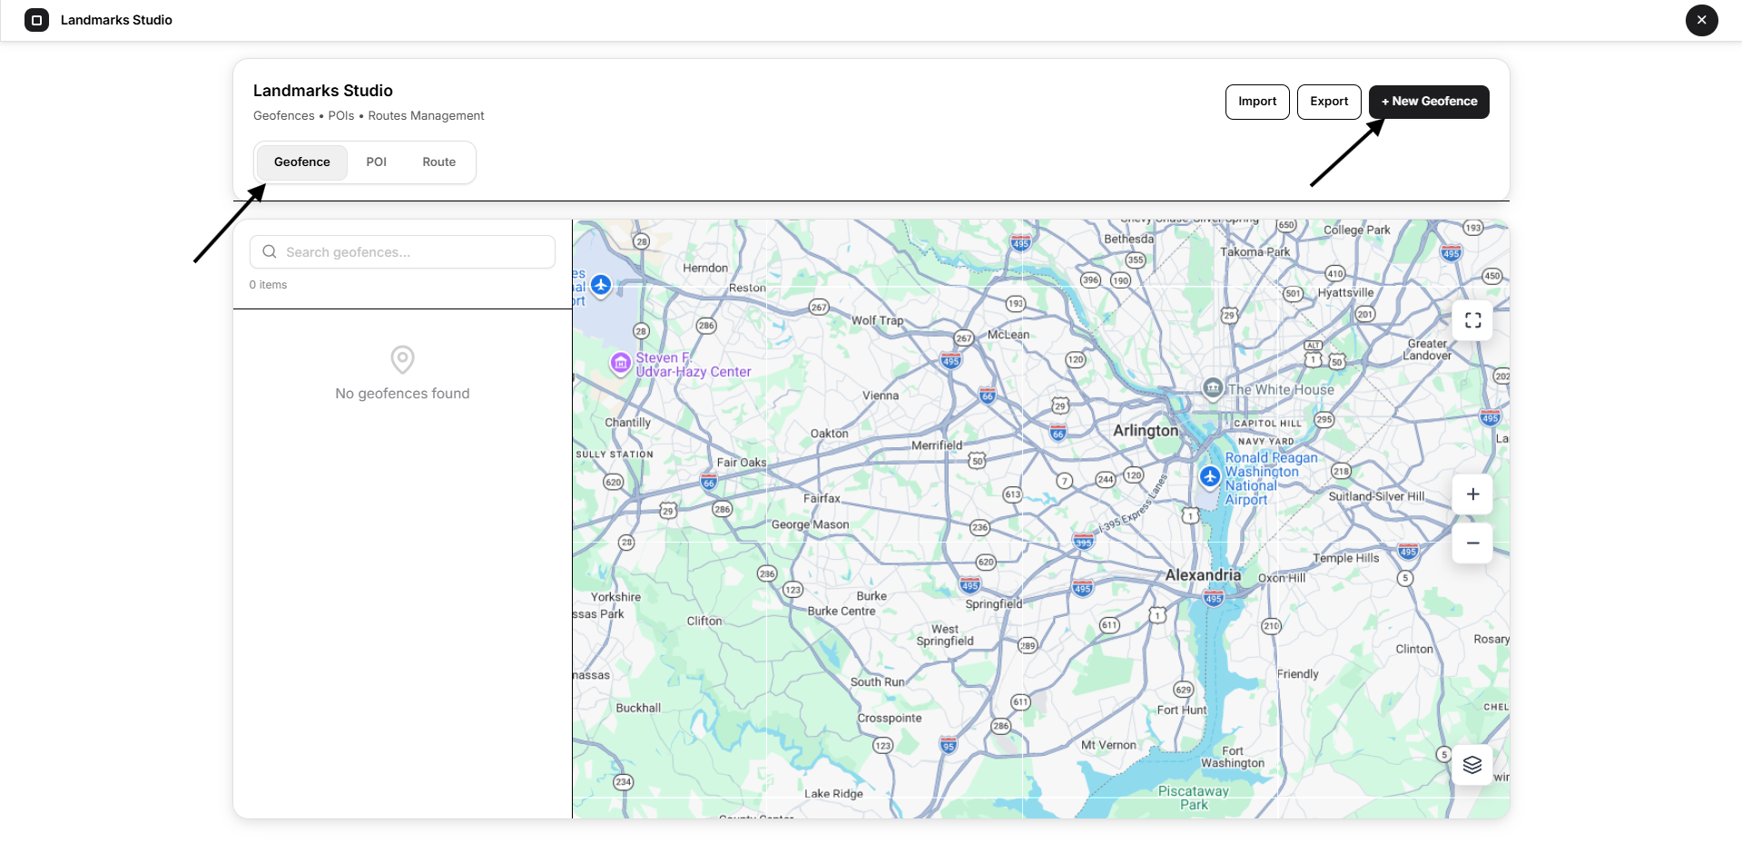Click the Fairfax label on the map
Image resolution: width=1742 pixels, height=842 pixels.
822,498
